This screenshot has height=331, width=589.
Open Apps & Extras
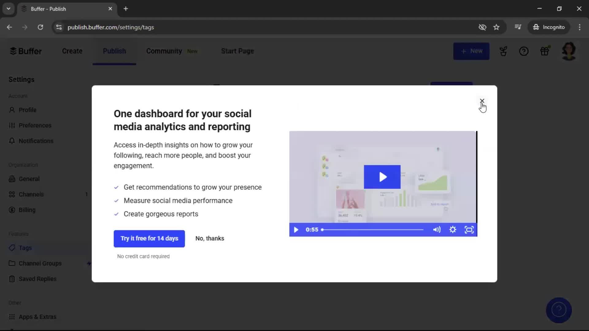(37, 317)
